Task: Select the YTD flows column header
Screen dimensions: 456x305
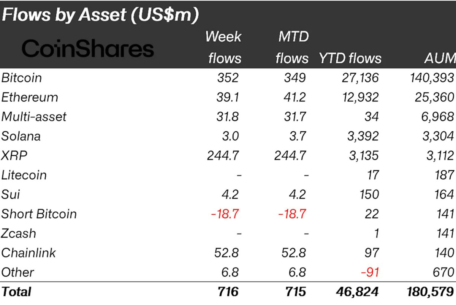Action: point(350,58)
